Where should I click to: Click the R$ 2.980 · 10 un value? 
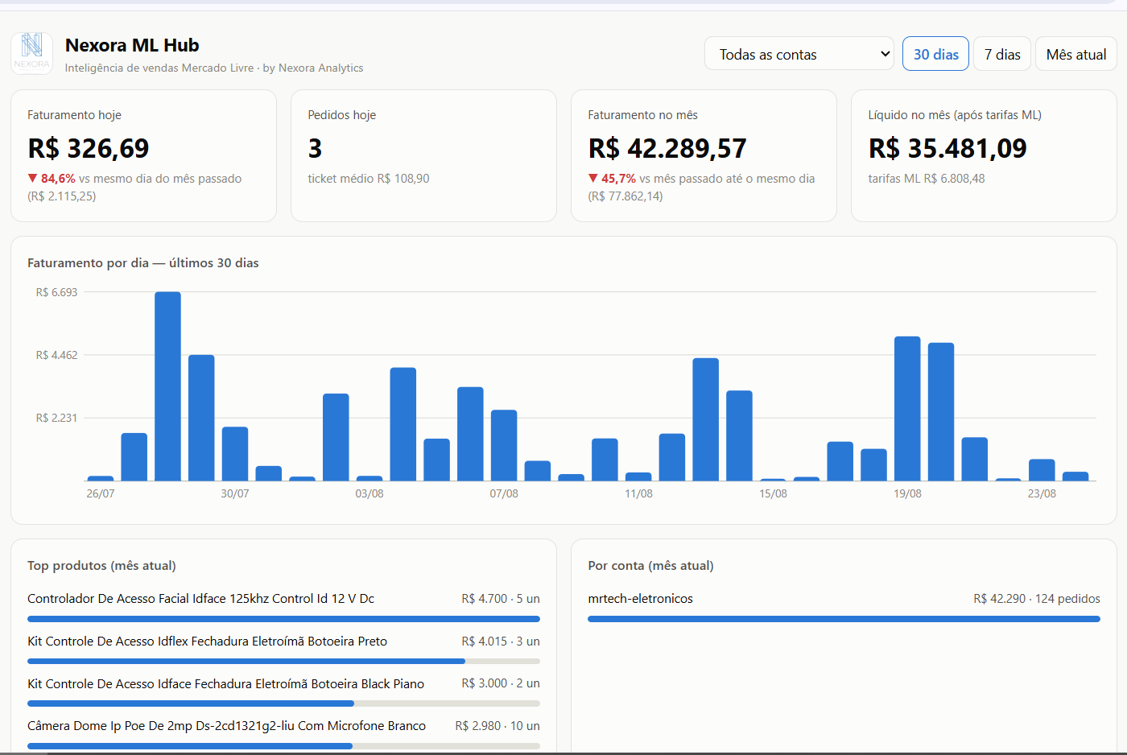click(x=497, y=726)
